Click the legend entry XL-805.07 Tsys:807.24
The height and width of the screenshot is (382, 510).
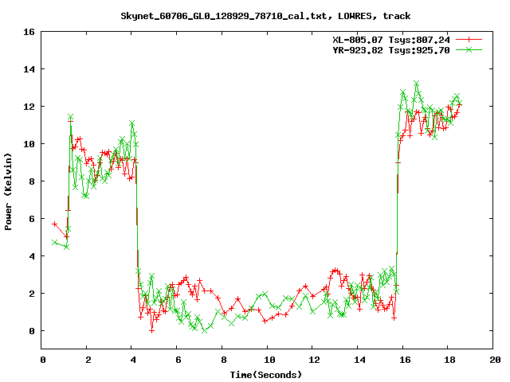[391, 40]
